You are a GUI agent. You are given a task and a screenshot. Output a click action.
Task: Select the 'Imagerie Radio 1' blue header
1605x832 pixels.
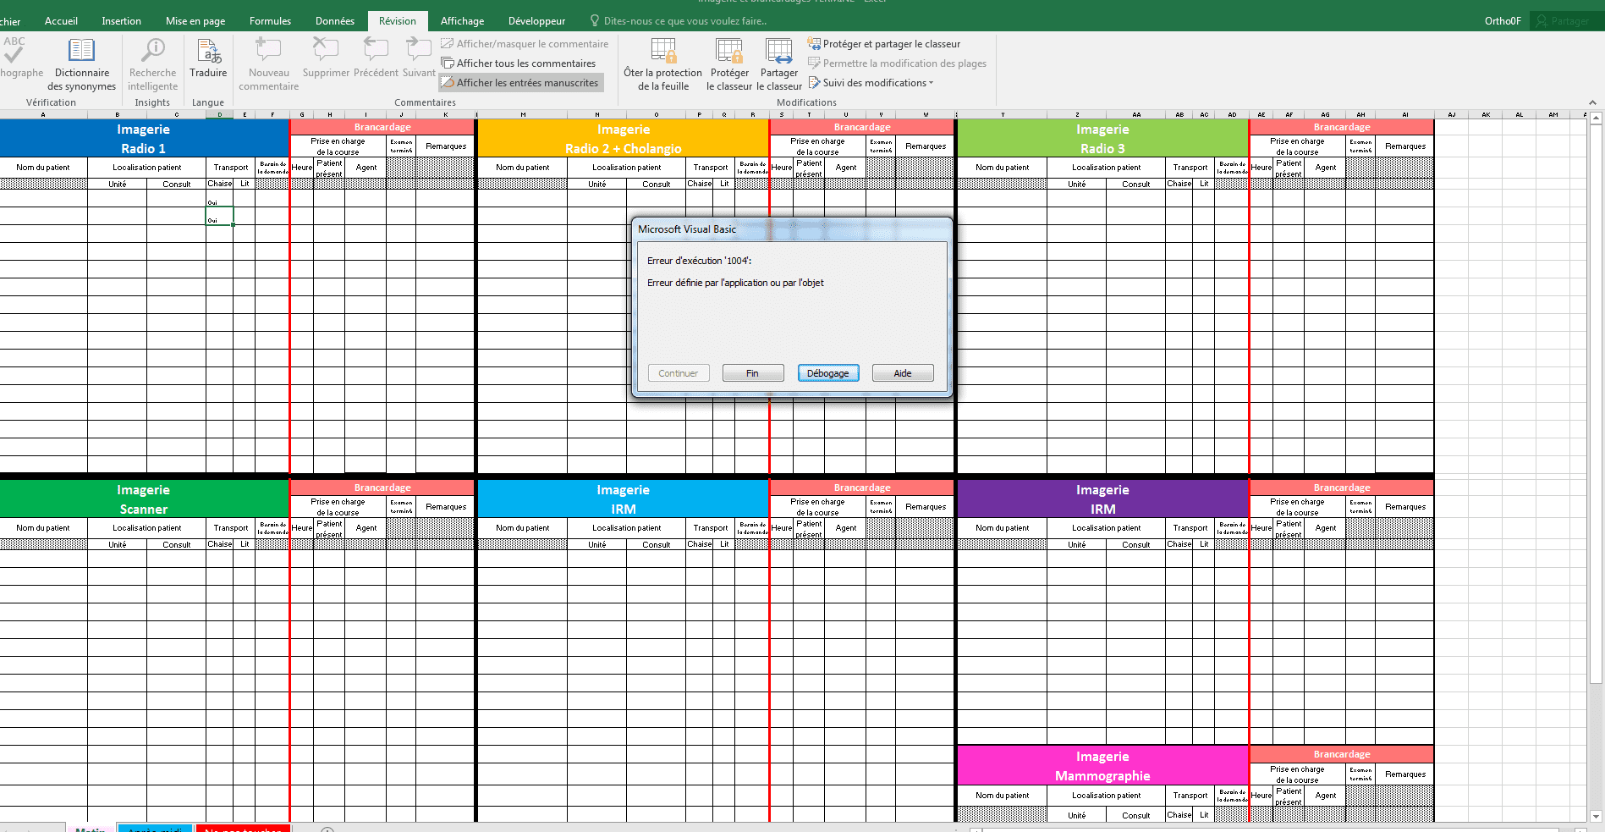144,139
